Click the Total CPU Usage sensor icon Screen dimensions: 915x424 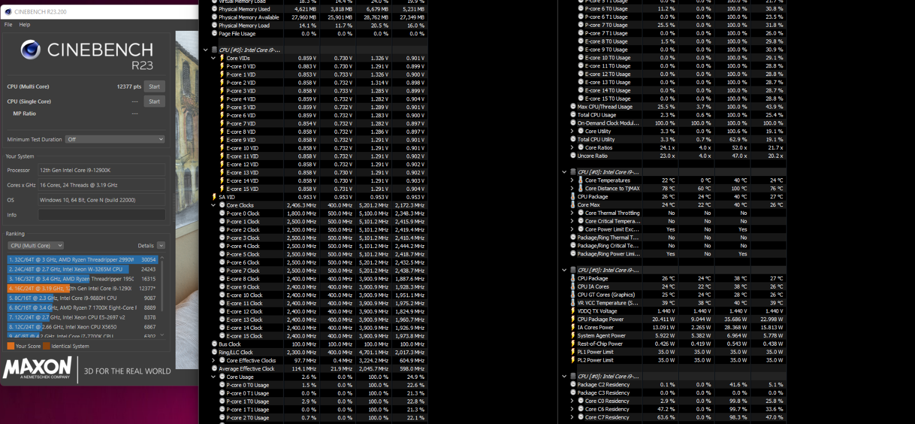click(x=573, y=115)
